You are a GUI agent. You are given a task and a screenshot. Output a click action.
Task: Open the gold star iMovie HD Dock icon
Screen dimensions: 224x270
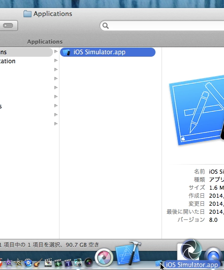click(18, 262)
